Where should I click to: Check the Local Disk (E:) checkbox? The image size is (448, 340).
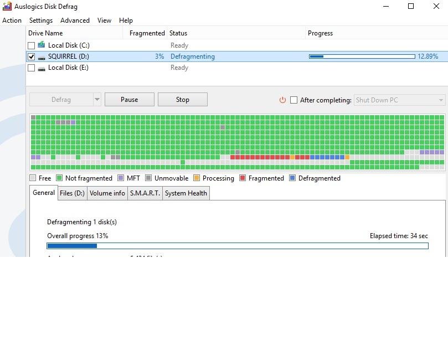click(x=32, y=68)
